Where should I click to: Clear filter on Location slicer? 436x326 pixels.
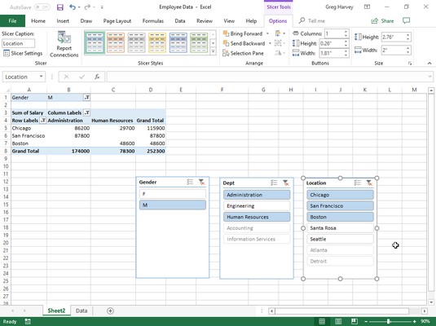(369, 183)
